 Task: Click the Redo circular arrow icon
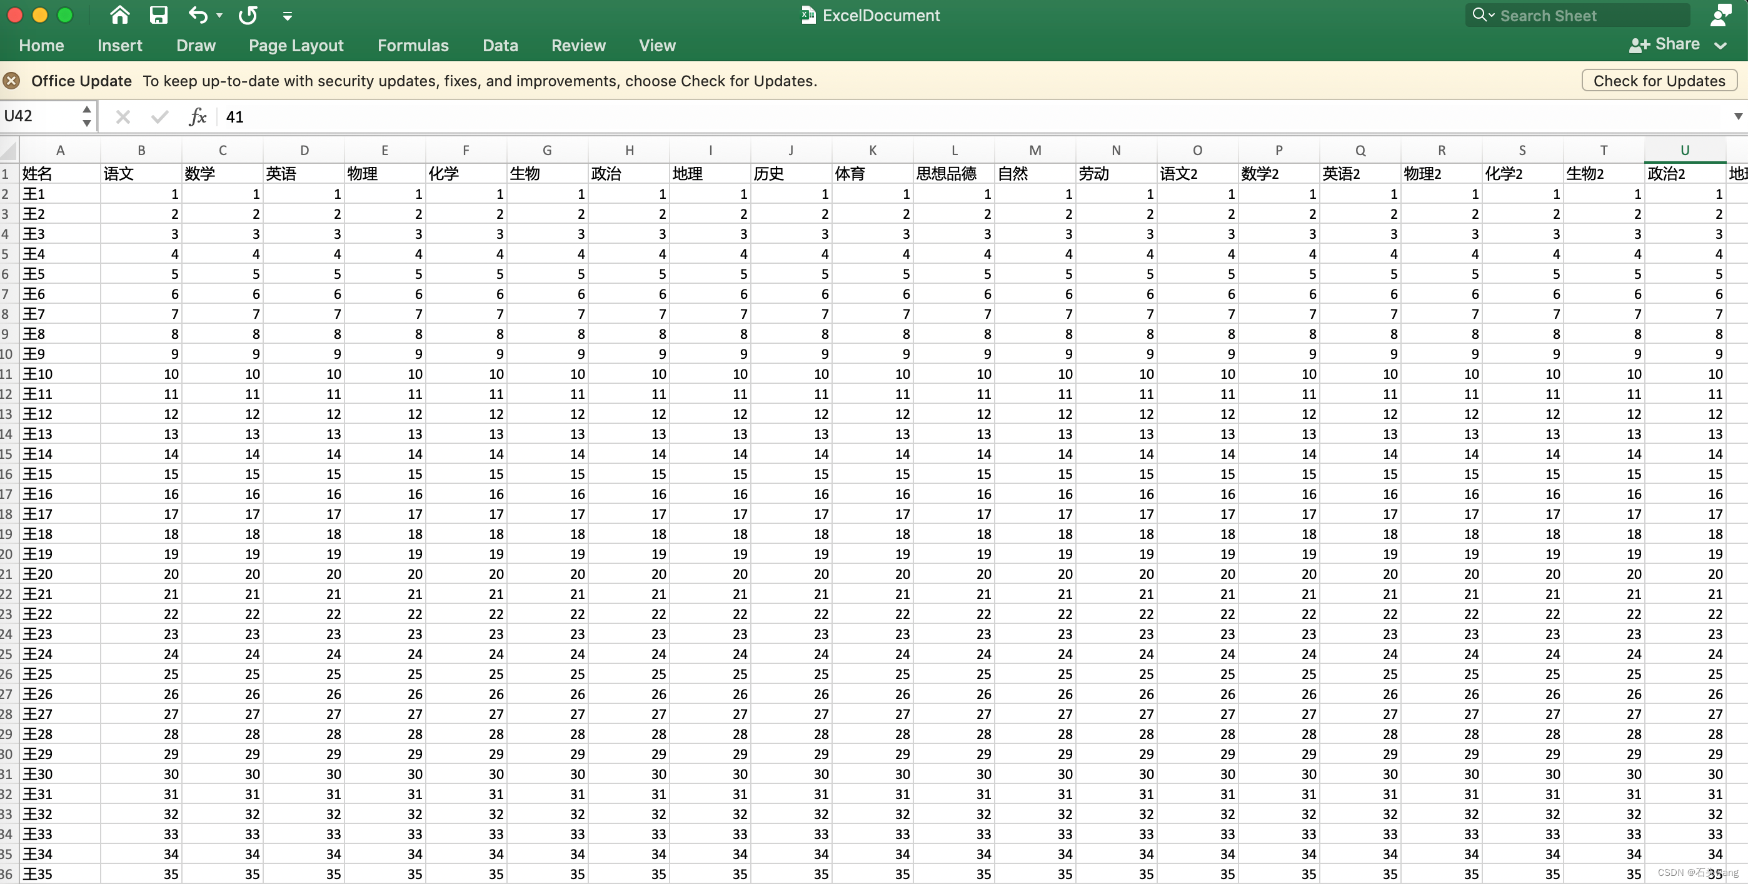click(x=249, y=14)
